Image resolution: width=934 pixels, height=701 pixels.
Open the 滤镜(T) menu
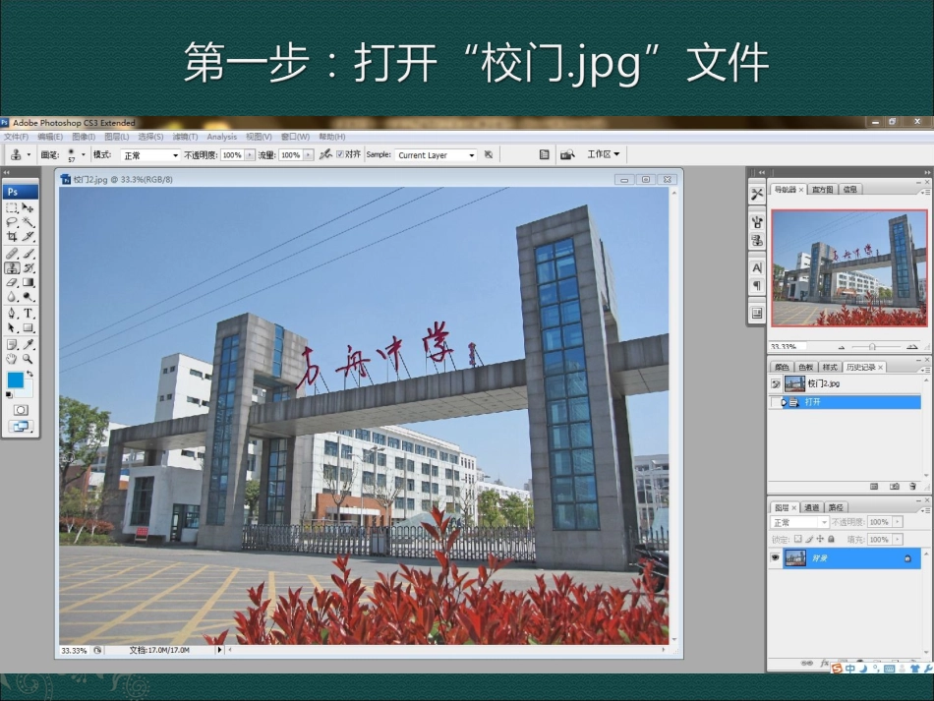[x=185, y=137]
